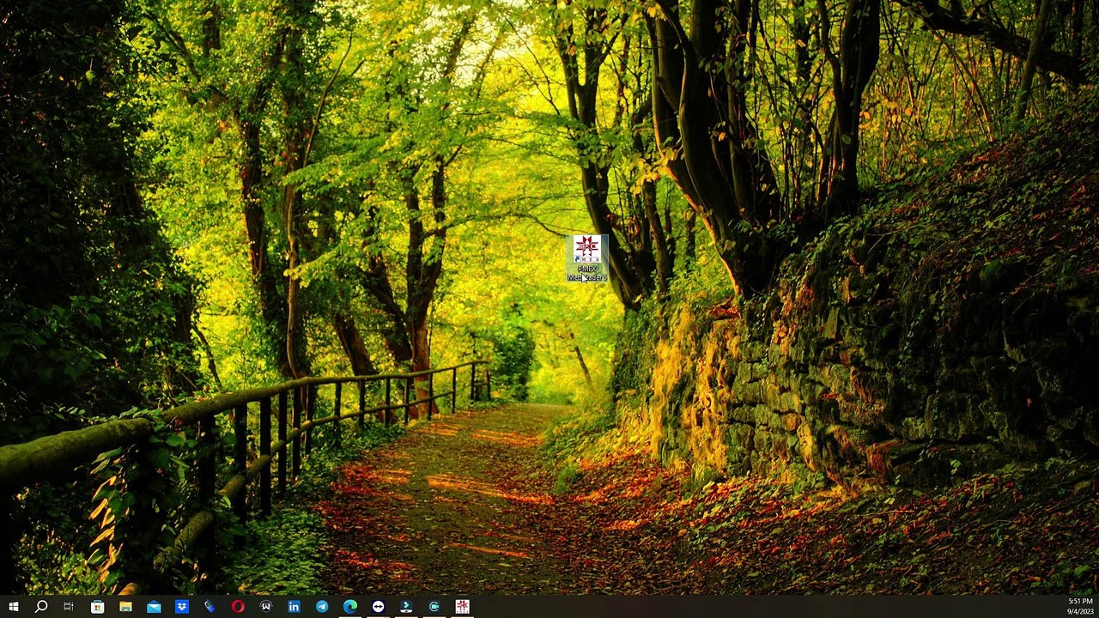
Task: Open the Mail app in taskbar
Action: coord(154,607)
